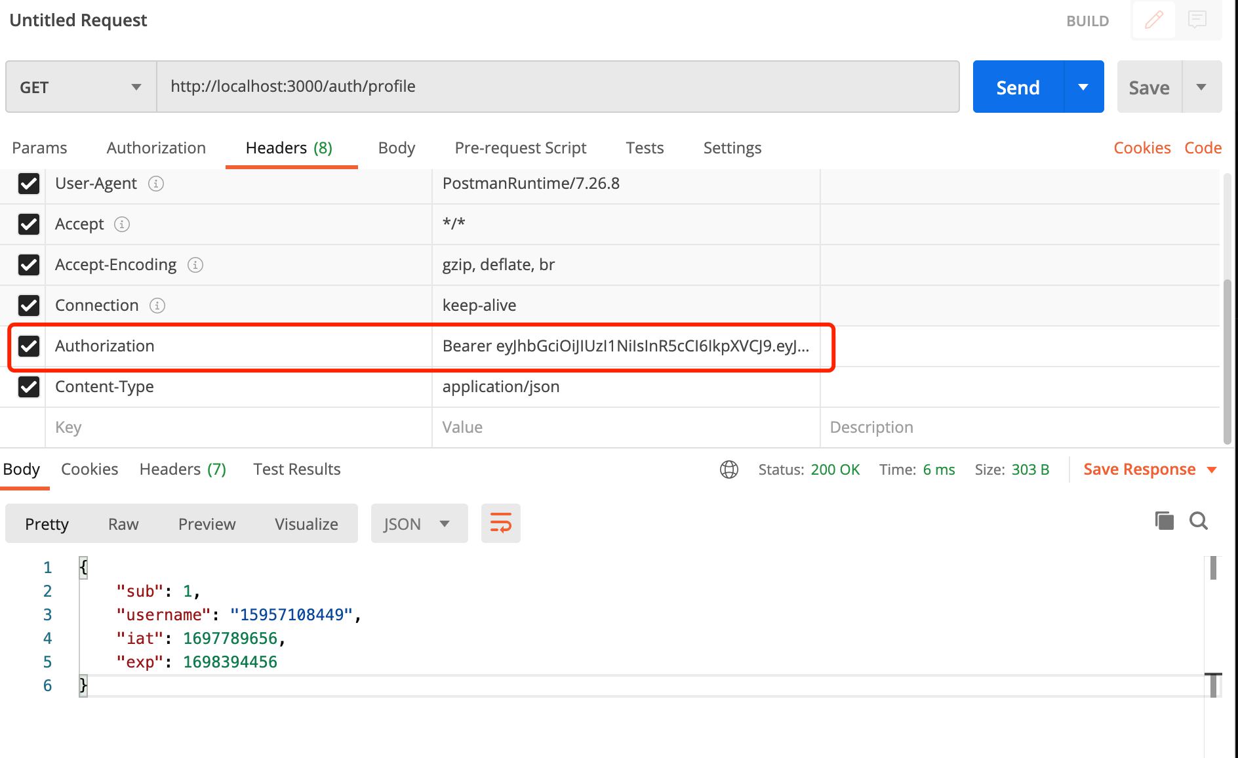Click the Send button
Screen dimensions: 1238x758
(1018, 87)
